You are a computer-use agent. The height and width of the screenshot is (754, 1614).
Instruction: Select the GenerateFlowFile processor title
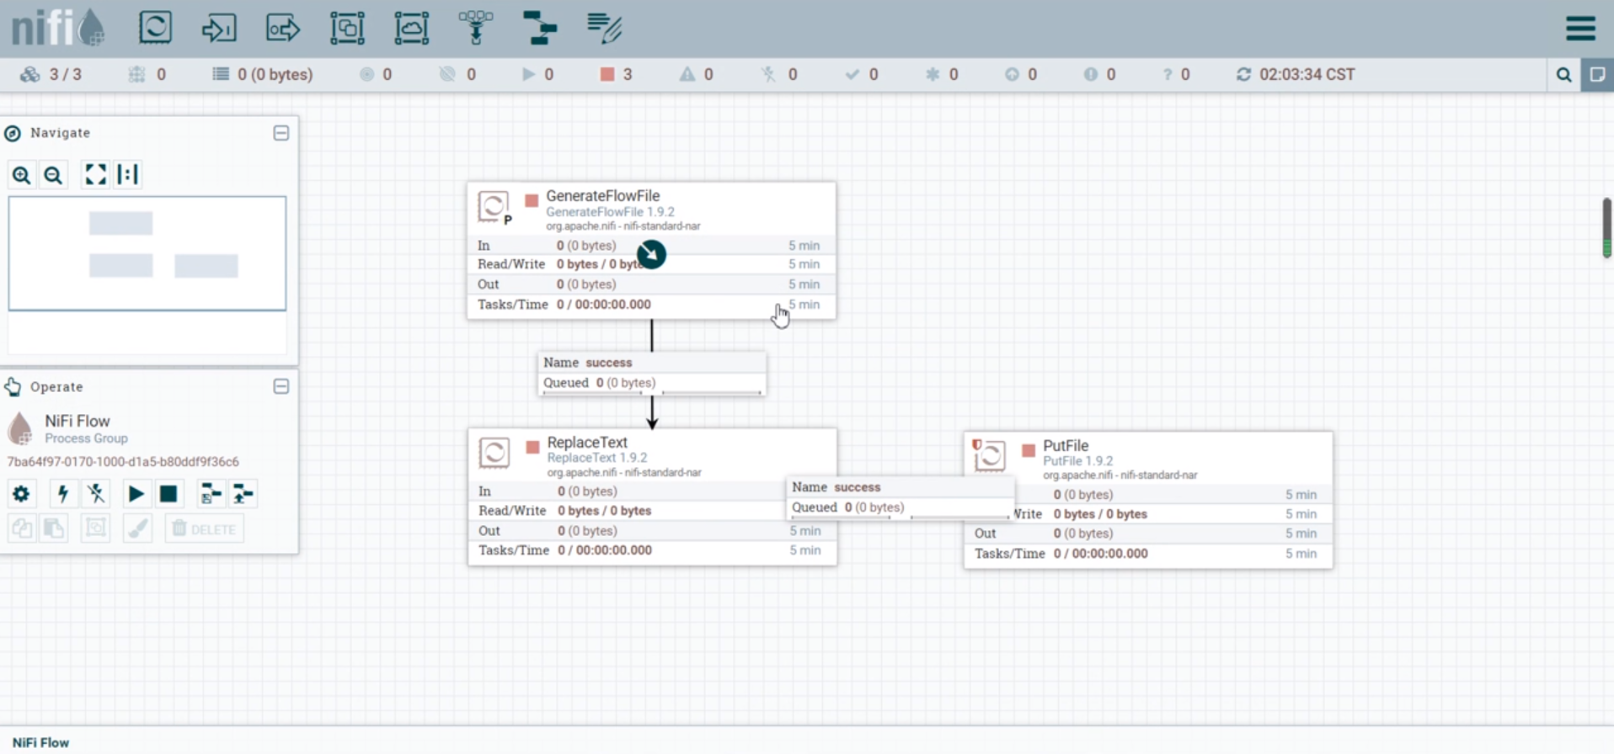(x=602, y=196)
